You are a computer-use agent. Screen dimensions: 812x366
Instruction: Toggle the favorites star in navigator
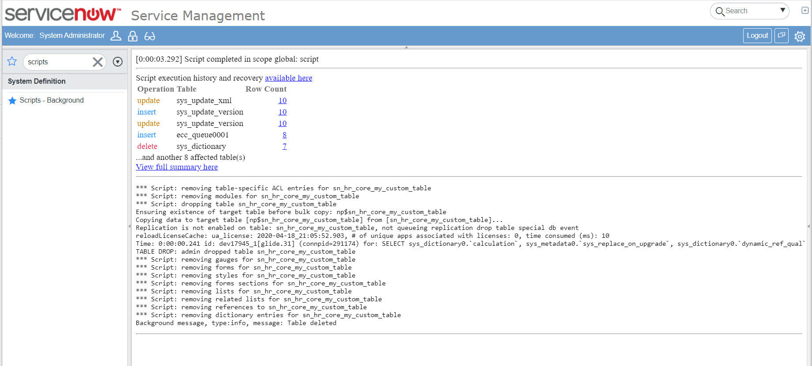pos(12,62)
